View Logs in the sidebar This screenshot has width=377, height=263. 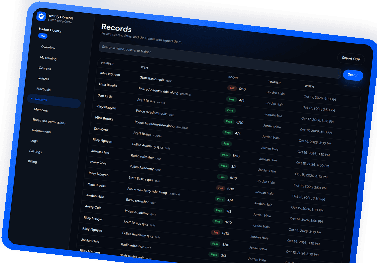34,141
